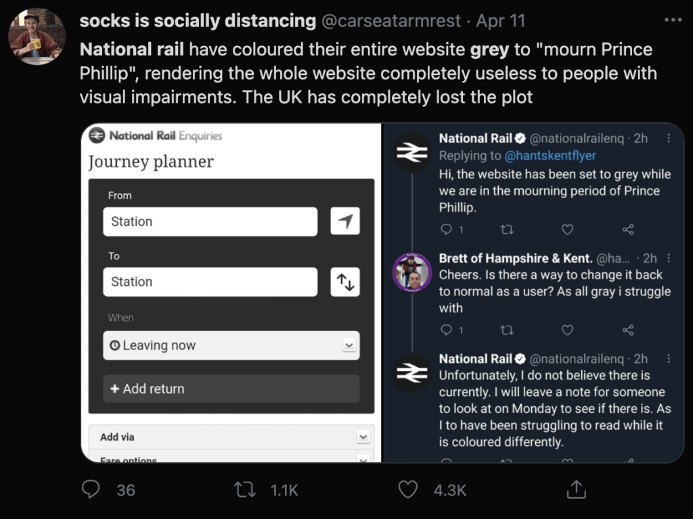Click the share tweet upload icon

coord(577,489)
